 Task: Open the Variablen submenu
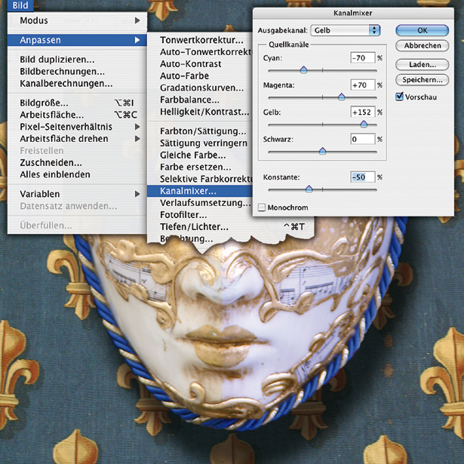point(77,194)
